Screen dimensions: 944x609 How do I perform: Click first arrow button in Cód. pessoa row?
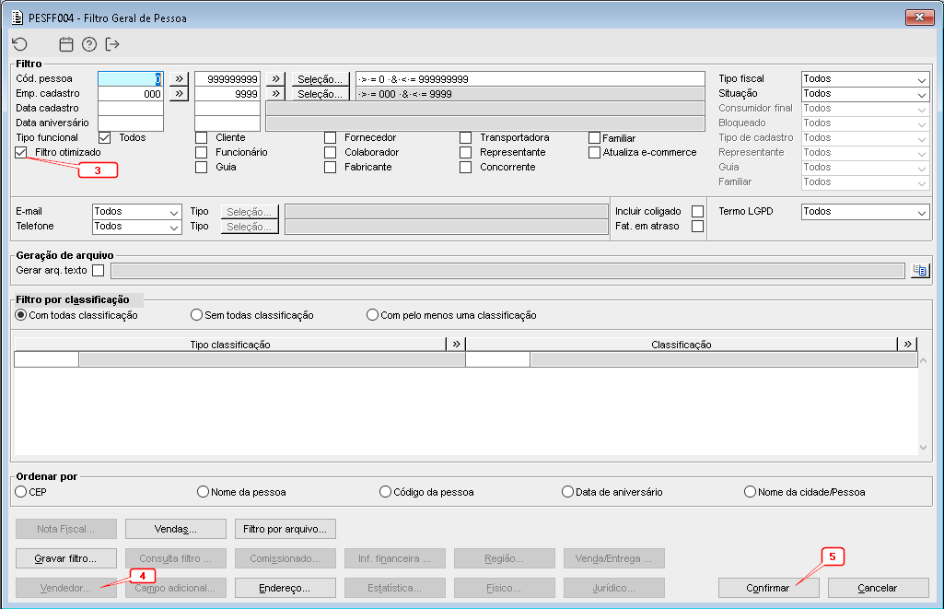(179, 79)
